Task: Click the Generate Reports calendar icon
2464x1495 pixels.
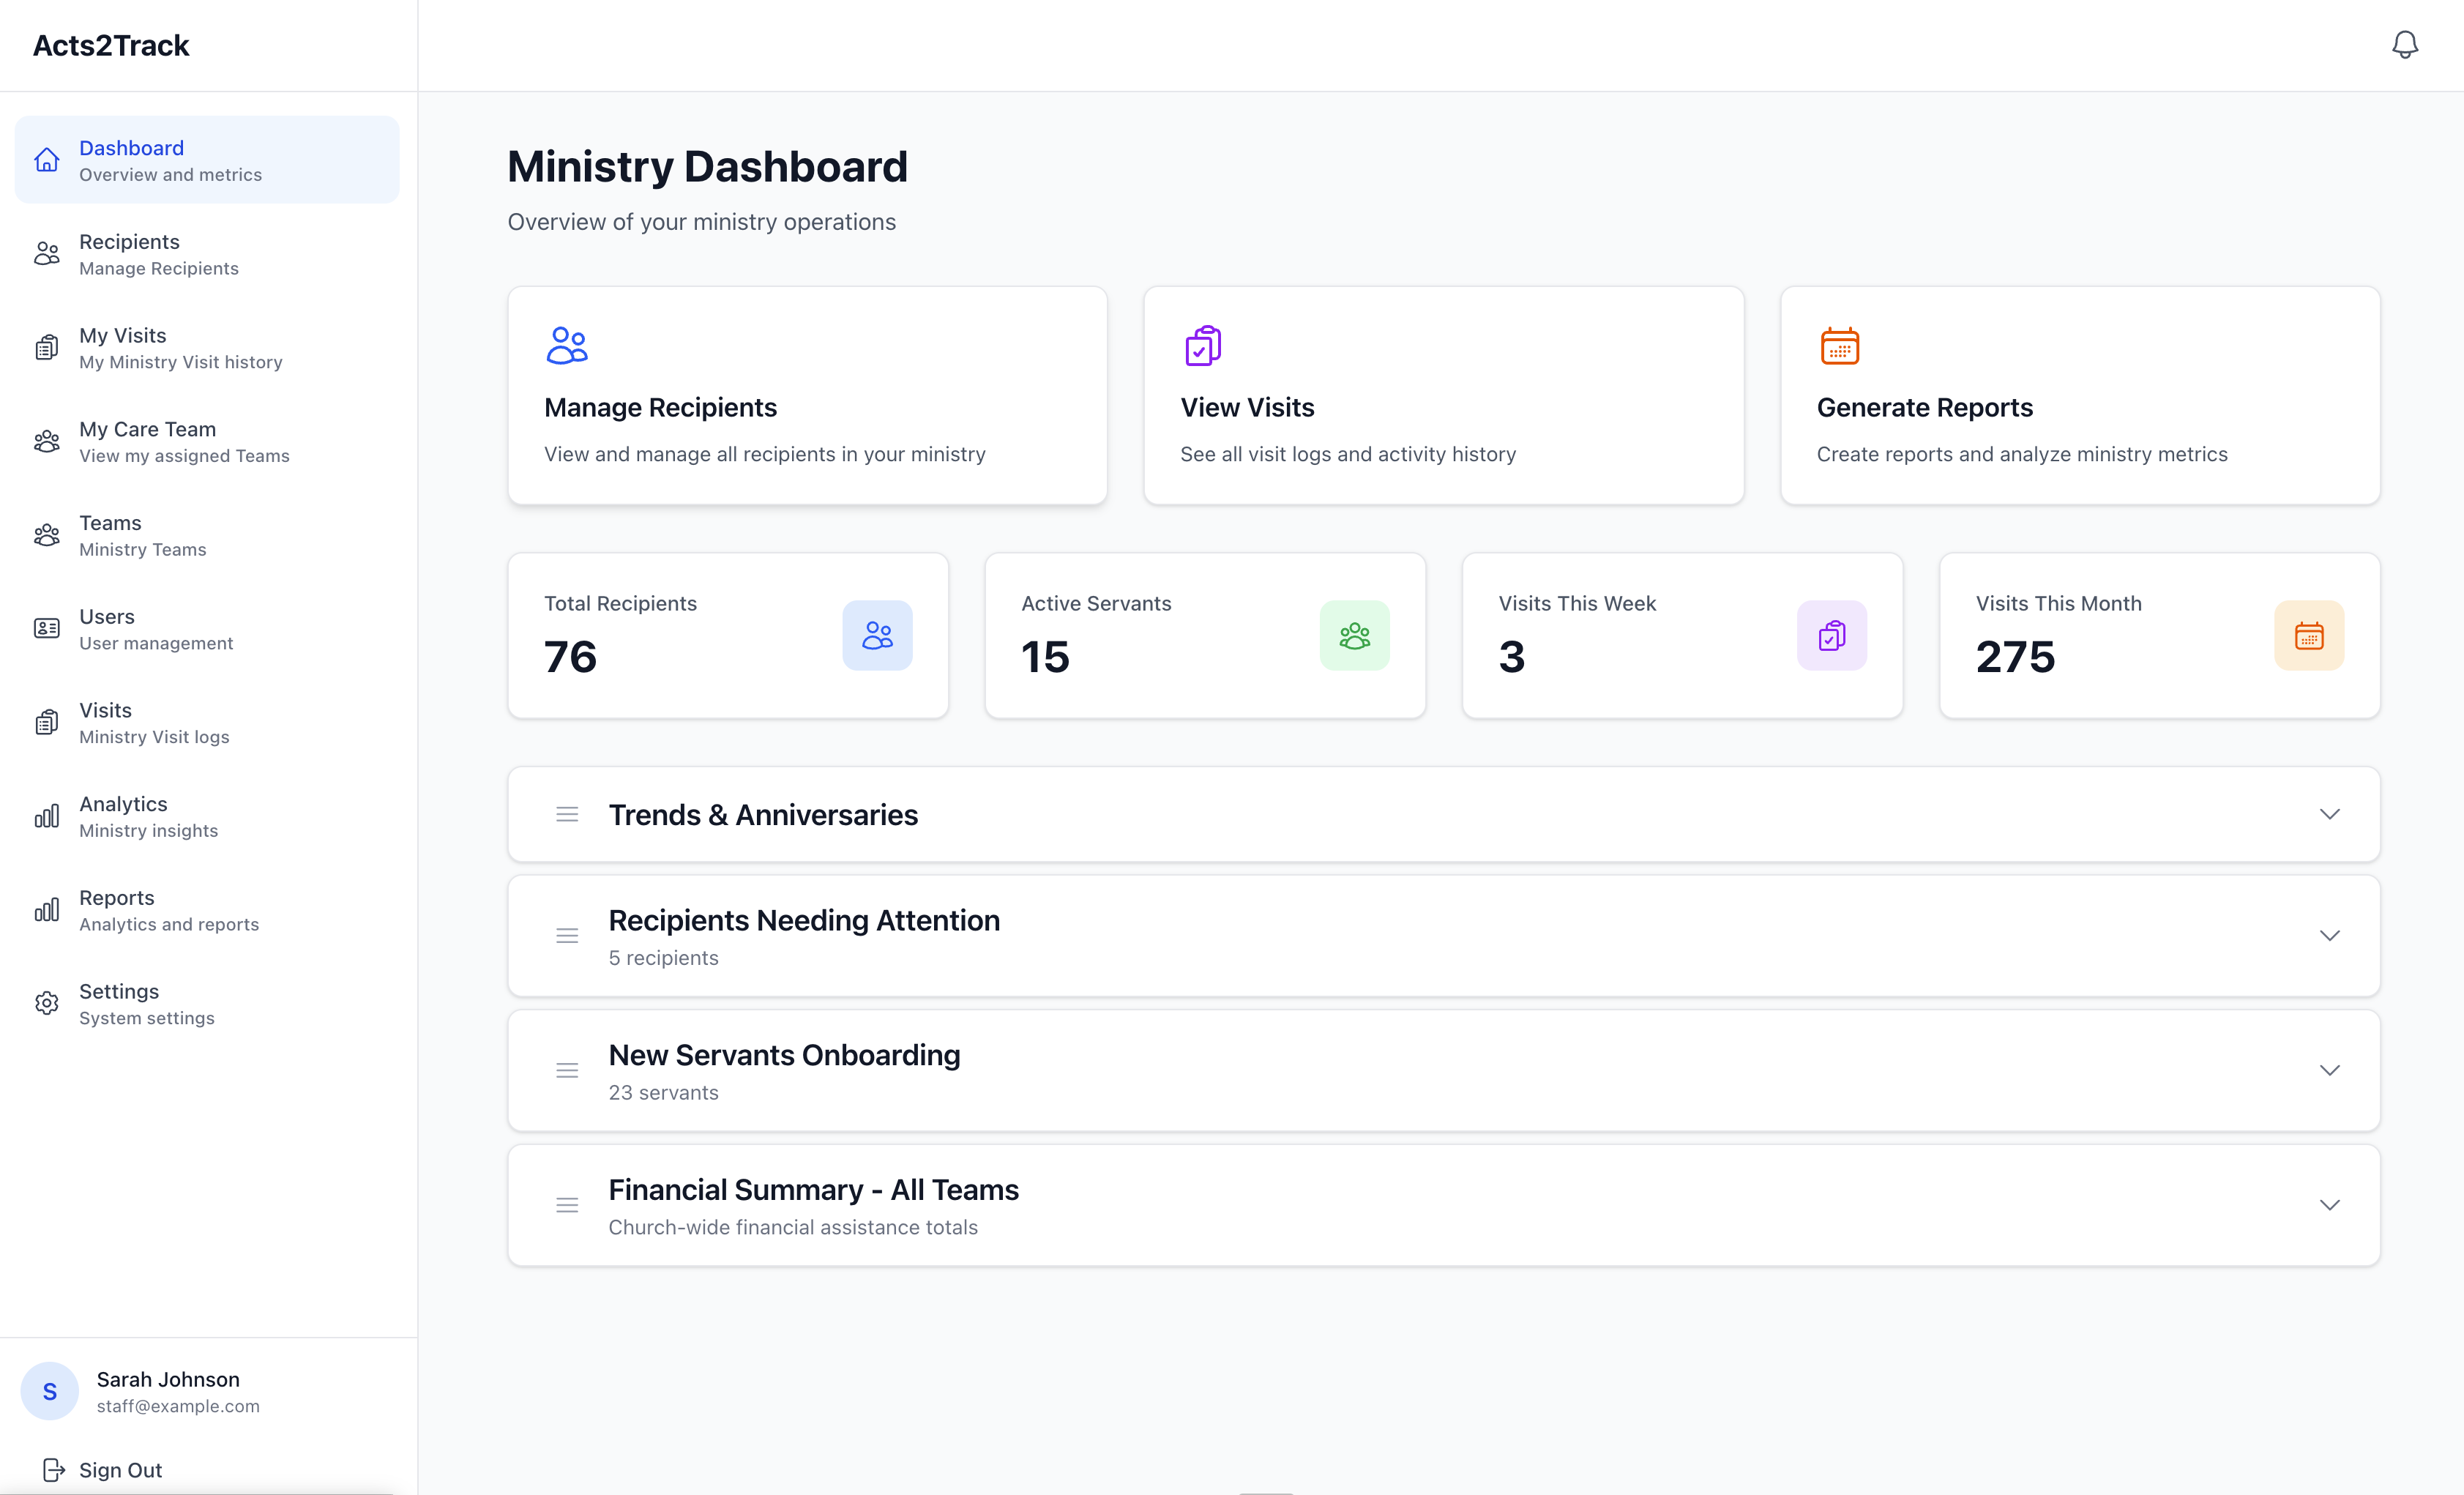Action: tap(1840, 345)
